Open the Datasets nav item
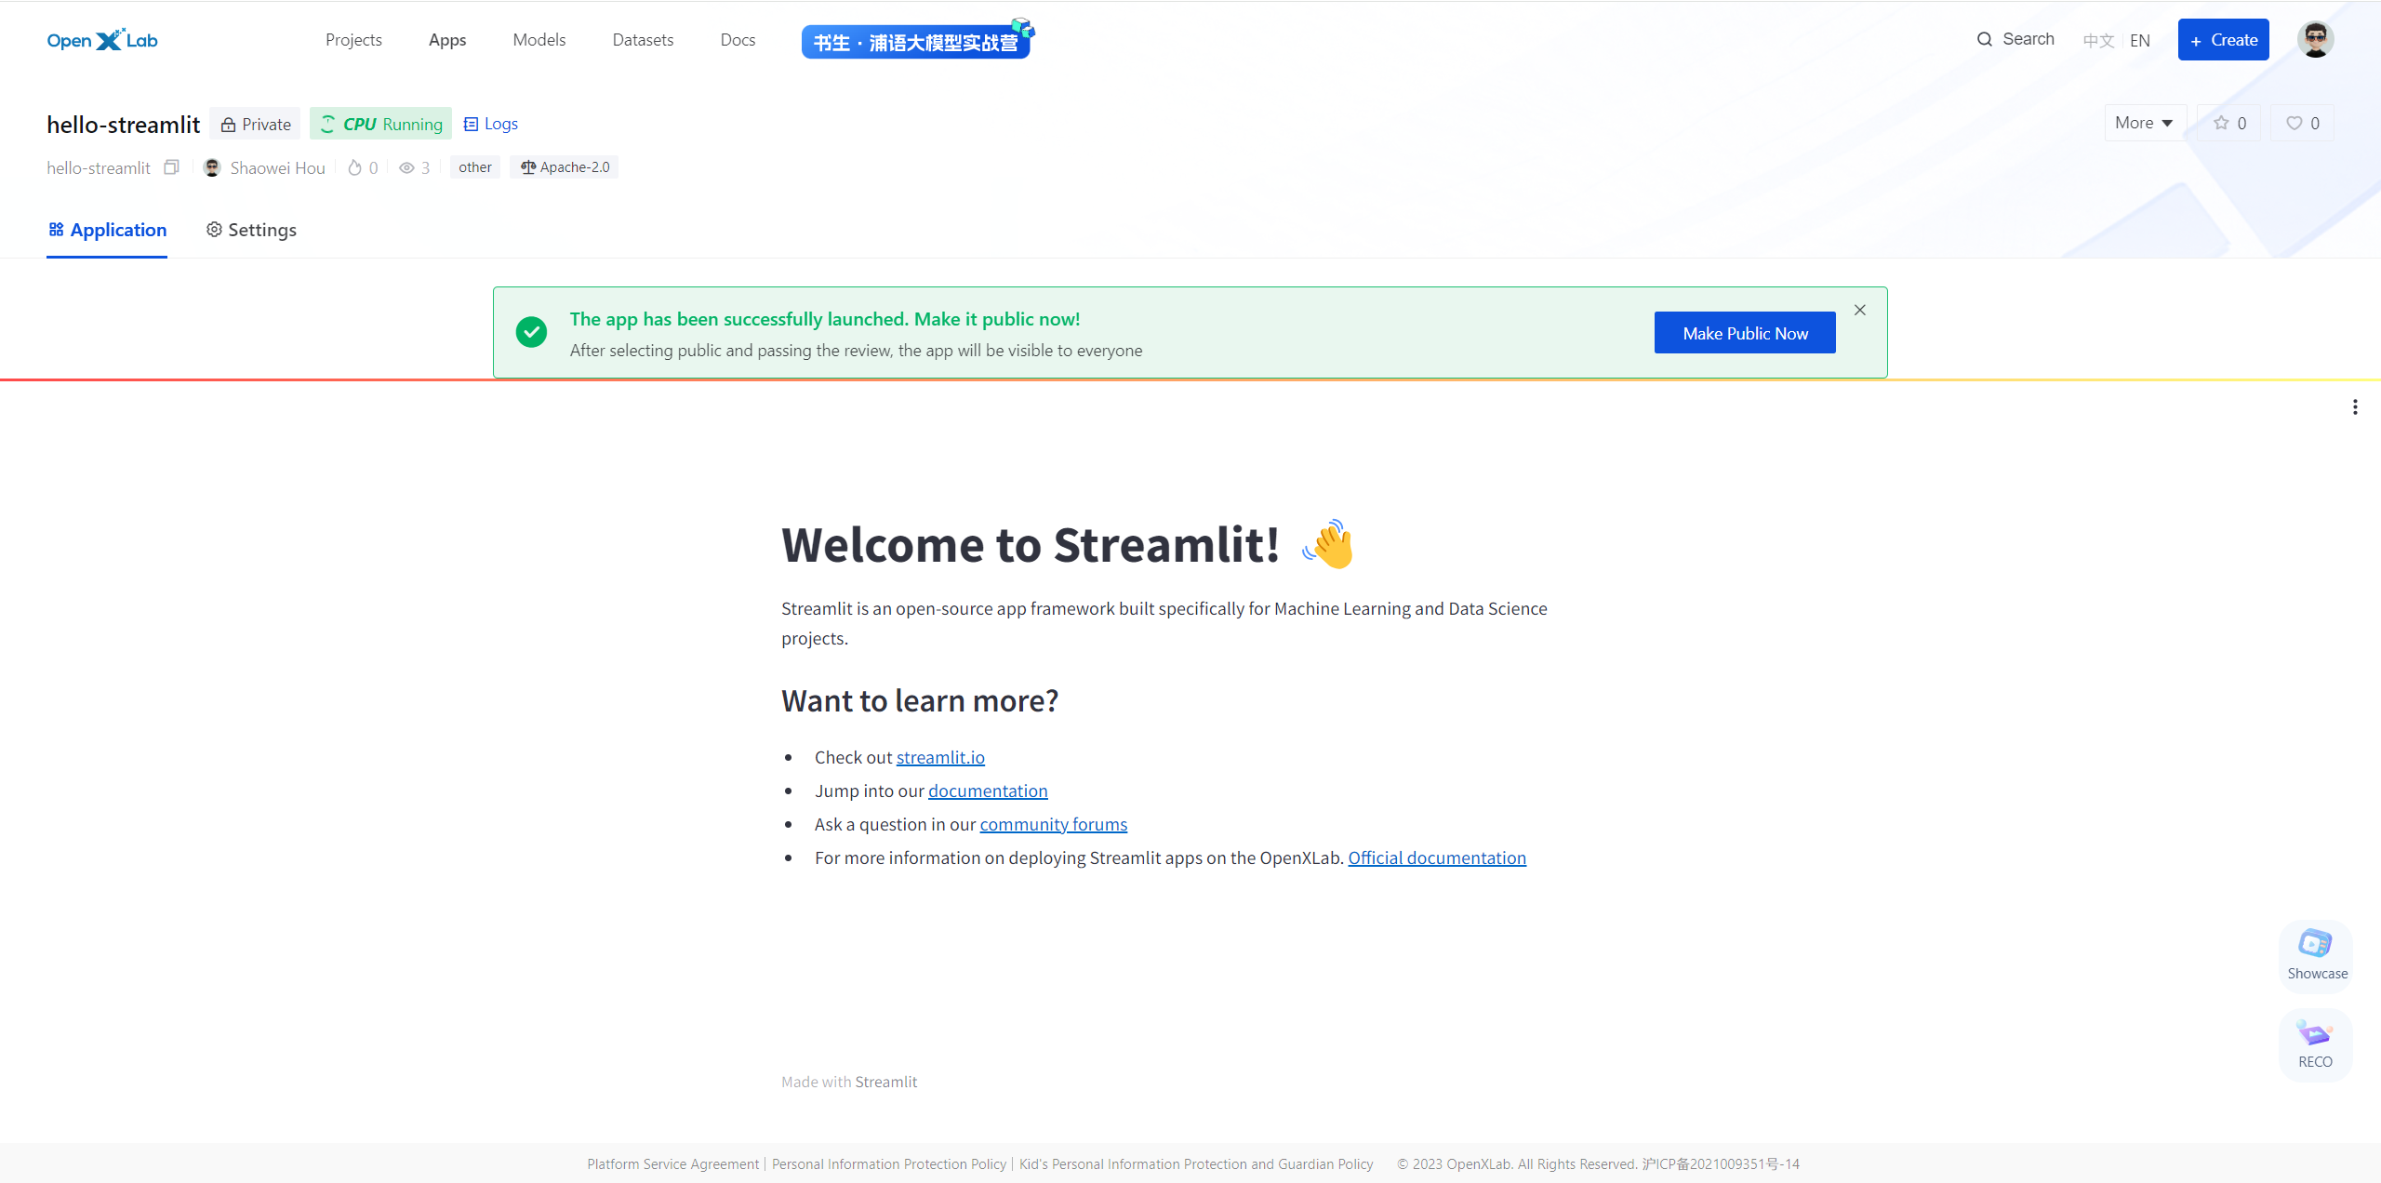This screenshot has width=2381, height=1183. pyautogui.click(x=643, y=40)
